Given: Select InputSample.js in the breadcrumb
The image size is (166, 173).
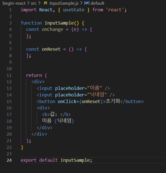Looking at the screenshot, I should click(64, 3).
